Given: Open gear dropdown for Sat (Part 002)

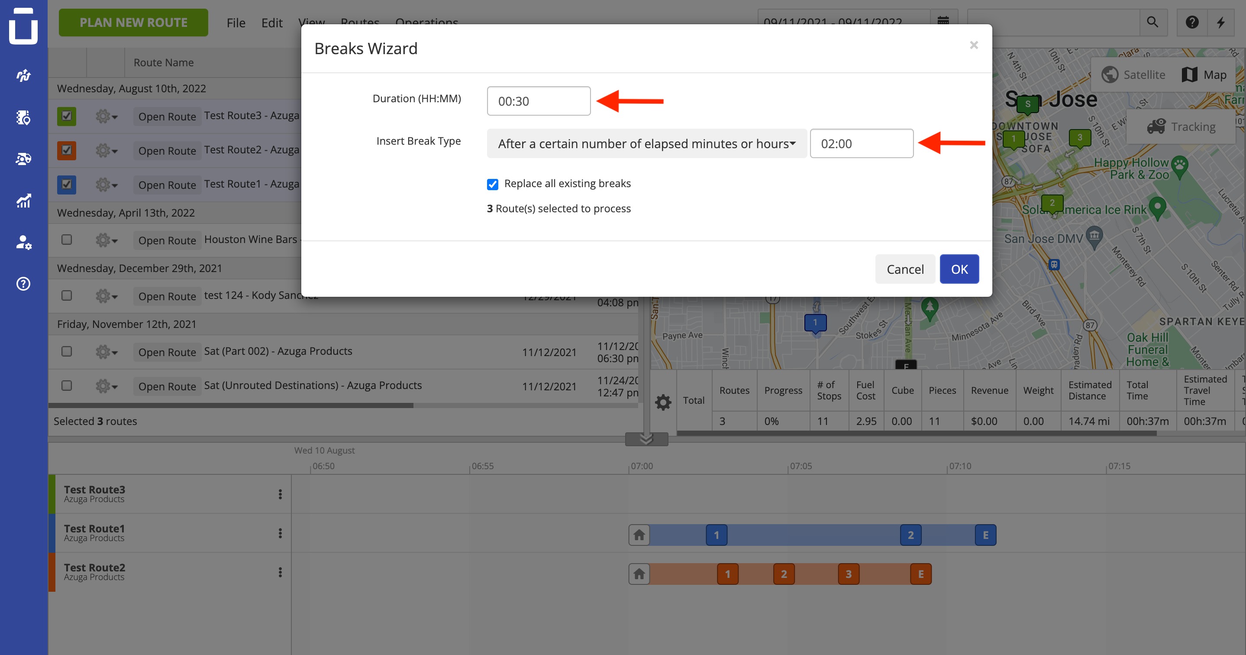Looking at the screenshot, I should [107, 352].
